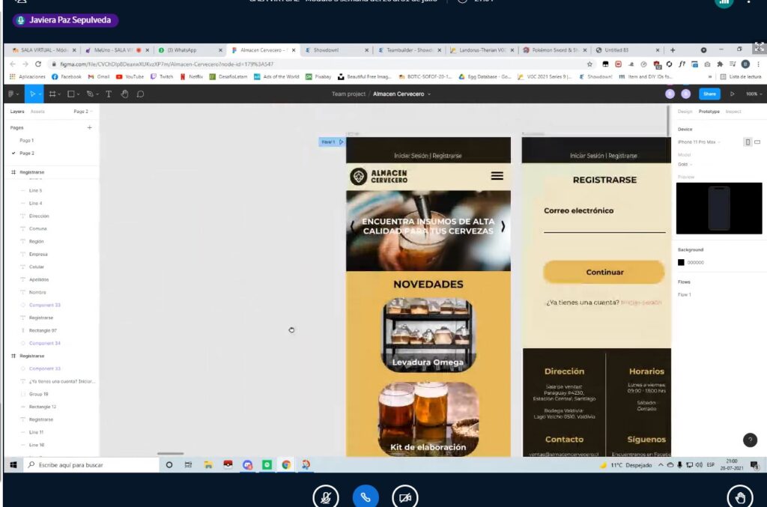Switch to the Design tab
767x507 pixels.
[685, 112]
